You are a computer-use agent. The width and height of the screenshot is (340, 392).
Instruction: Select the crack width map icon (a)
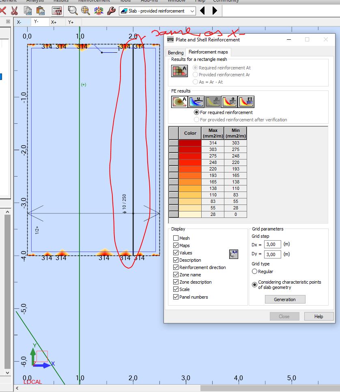click(229, 101)
